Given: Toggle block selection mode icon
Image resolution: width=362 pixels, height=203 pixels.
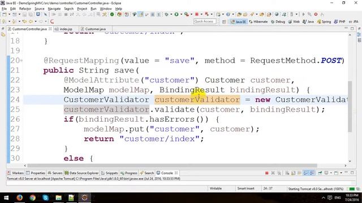Looking at the screenshot, I should (x=152, y=14).
